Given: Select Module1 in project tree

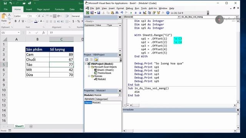Looking at the screenshot, I should tap(101, 79).
